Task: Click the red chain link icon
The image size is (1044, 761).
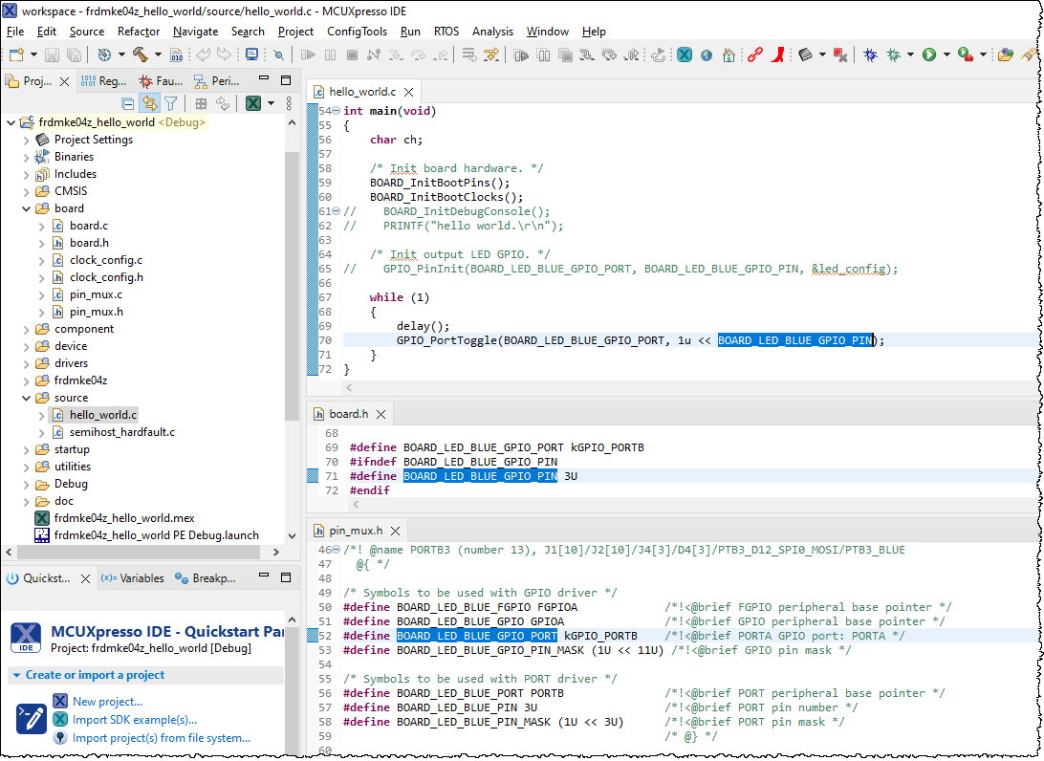Action: (x=755, y=54)
